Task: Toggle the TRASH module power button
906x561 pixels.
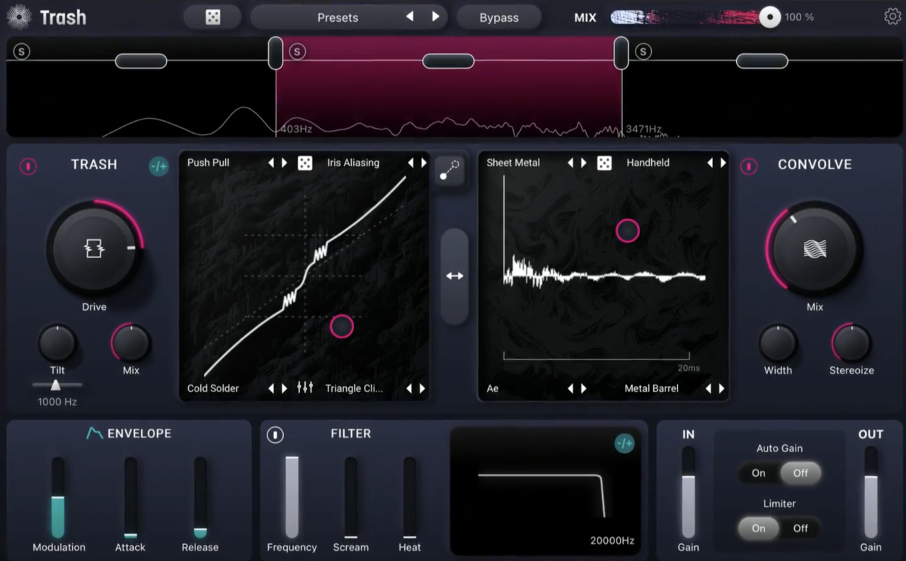Action: [28, 166]
